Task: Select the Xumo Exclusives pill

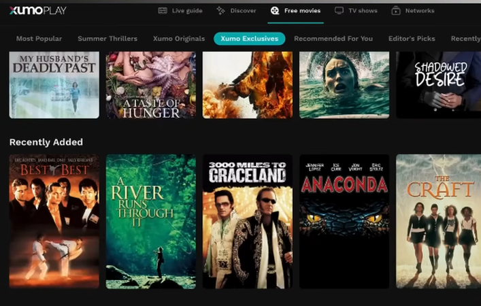Action: coord(250,39)
